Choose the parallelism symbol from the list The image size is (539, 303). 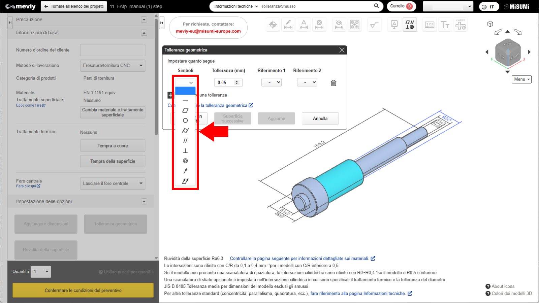click(185, 141)
